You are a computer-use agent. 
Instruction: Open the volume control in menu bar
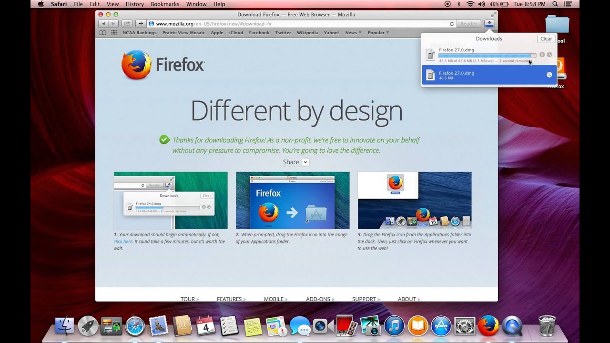tap(481, 4)
